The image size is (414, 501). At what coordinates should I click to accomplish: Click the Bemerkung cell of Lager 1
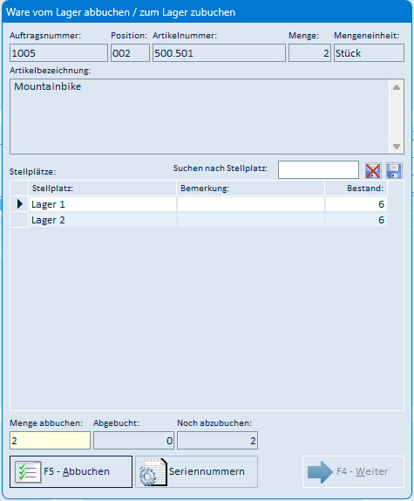click(x=251, y=204)
